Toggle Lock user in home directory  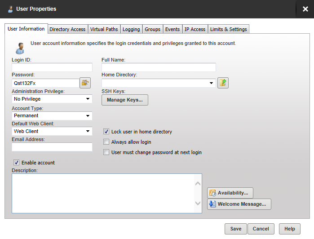pos(106,132)
